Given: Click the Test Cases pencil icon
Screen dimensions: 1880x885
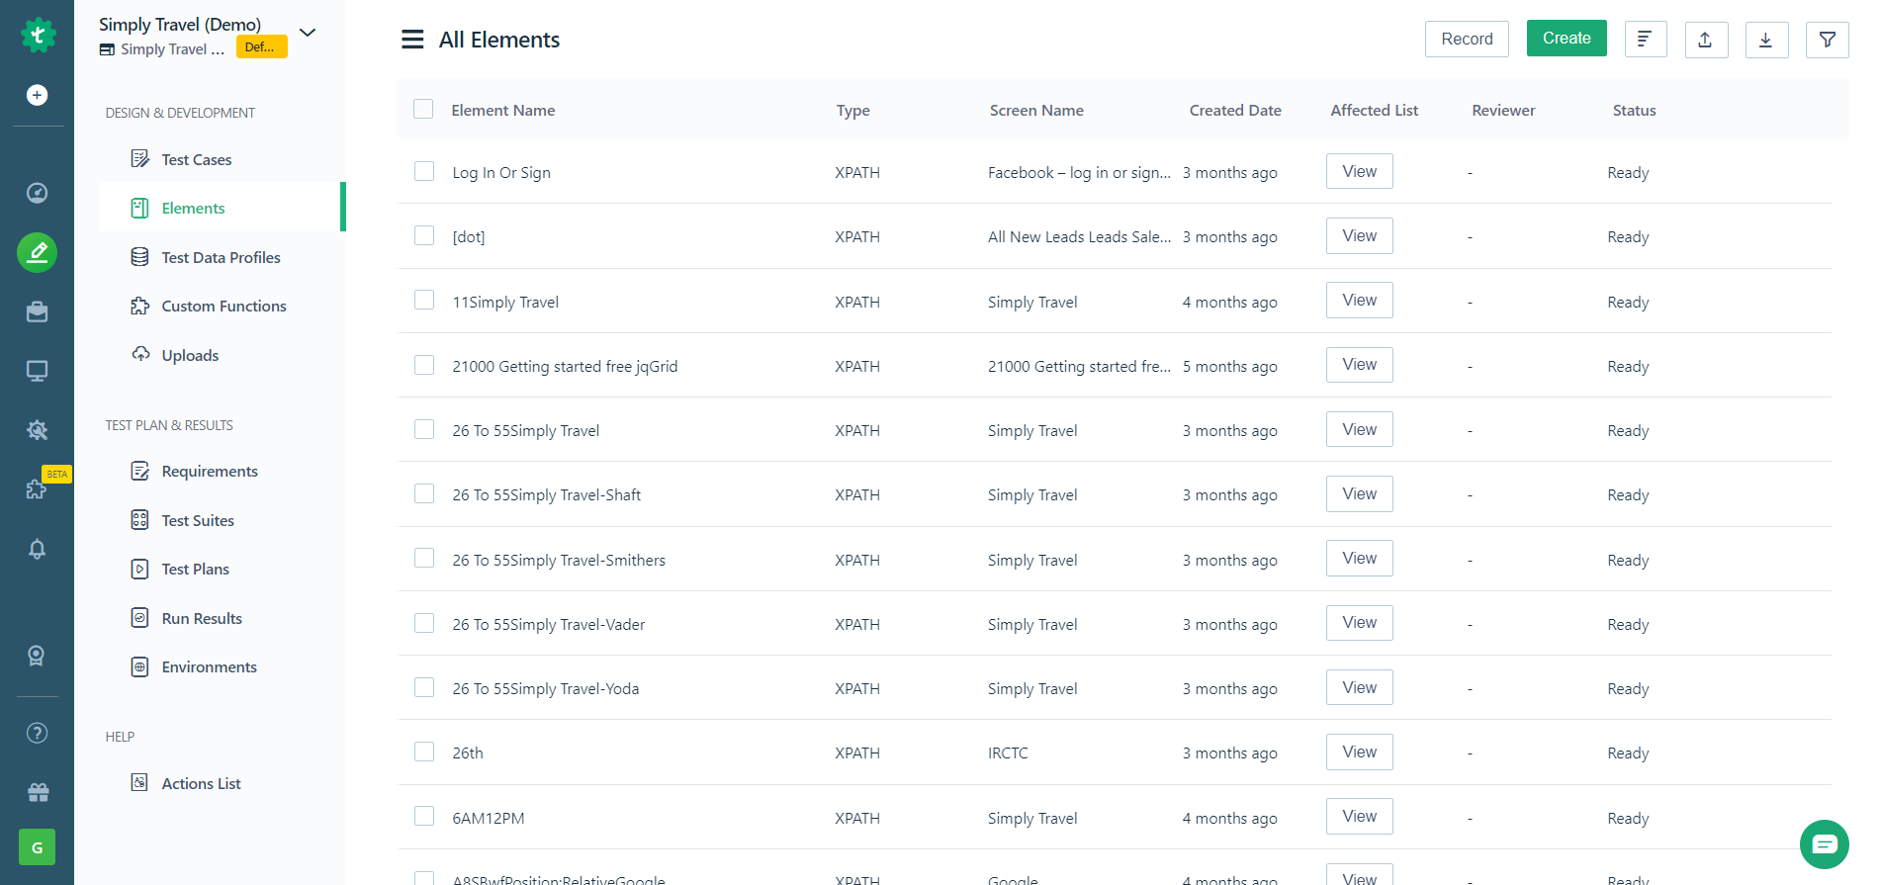Looking at the screenshot, I should point(140,159).
